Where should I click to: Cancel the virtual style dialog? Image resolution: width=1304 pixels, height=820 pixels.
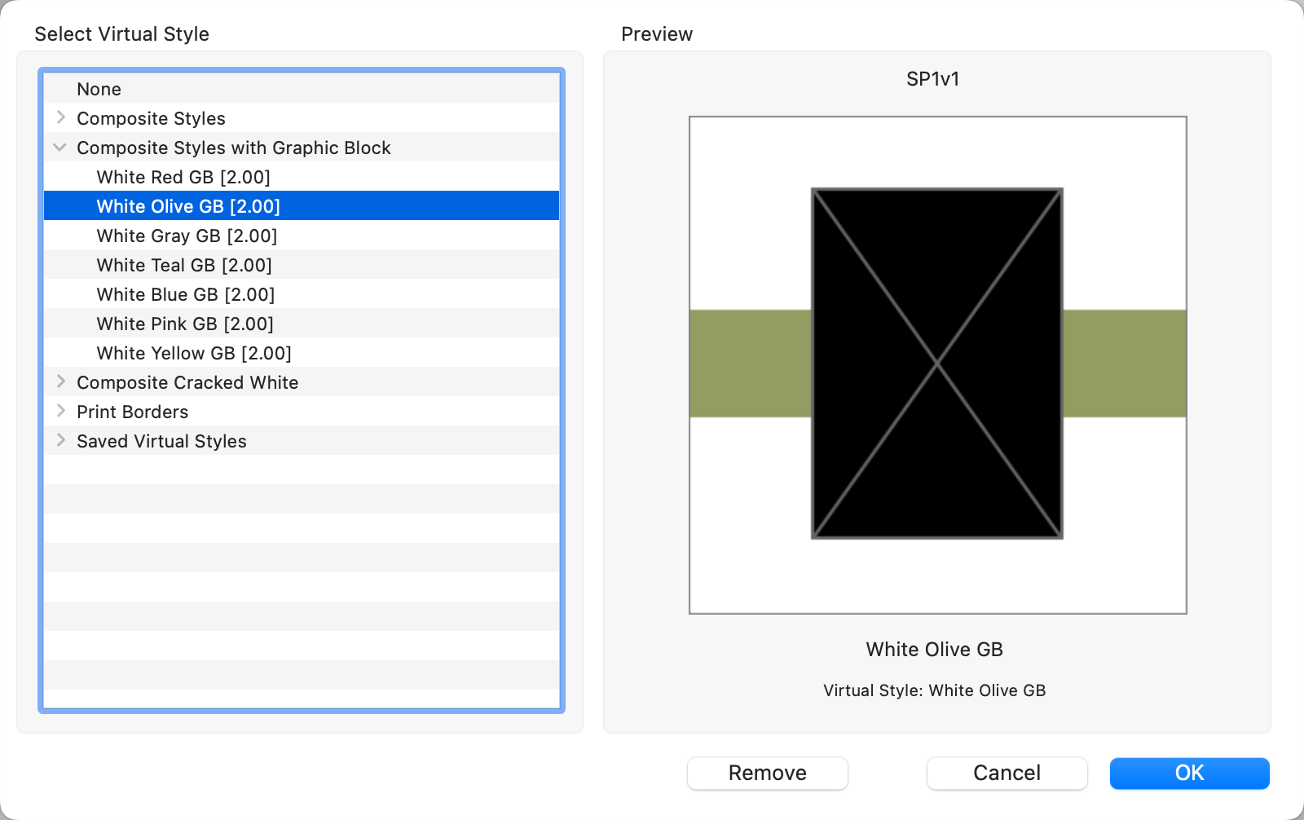pyautogui.click(x=1007, y=773)
